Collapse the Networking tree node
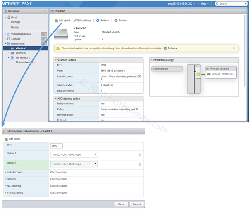Image resolution: width=249 pixels, height=209 pixels. 6,43
